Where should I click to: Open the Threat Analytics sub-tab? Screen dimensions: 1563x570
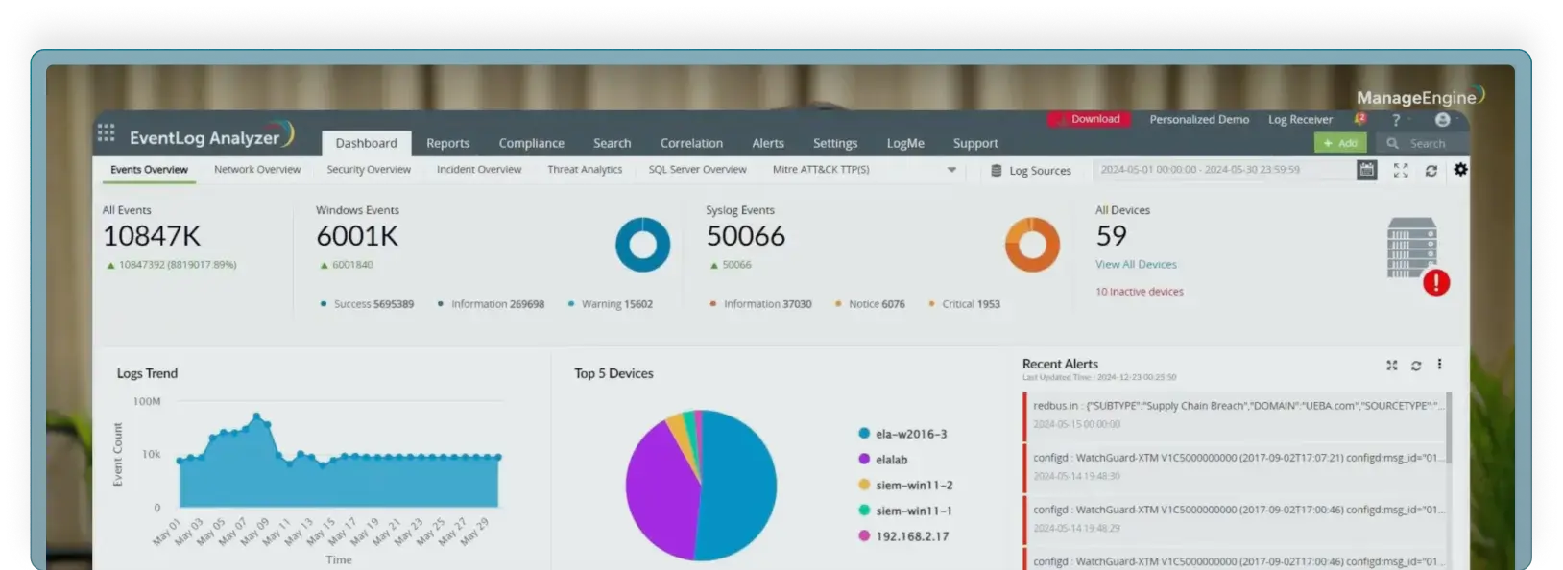pyautogui.click(x=585, y=170)
